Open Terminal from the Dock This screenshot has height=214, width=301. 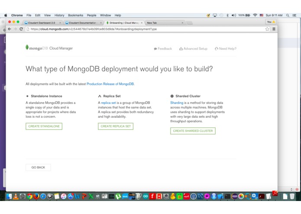[x=227, y=196]
